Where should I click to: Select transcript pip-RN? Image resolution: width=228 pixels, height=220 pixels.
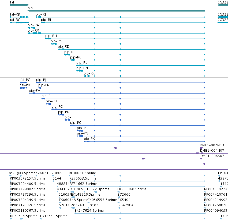click(82, 68)
